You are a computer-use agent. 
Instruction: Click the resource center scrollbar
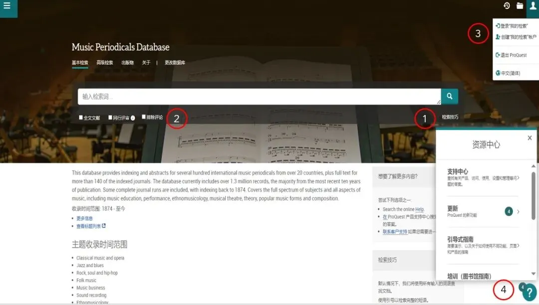[534, 195]
